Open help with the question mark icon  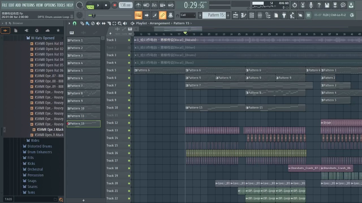coord(319,5)
